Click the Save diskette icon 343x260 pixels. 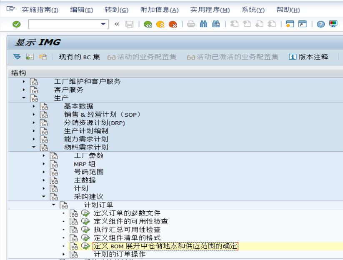pyautogui.click(x=129, y=24)
